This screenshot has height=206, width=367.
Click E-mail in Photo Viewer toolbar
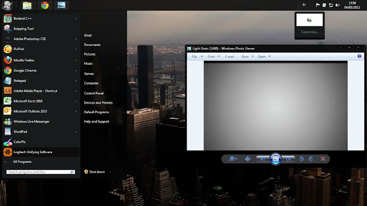click(229, 56)
